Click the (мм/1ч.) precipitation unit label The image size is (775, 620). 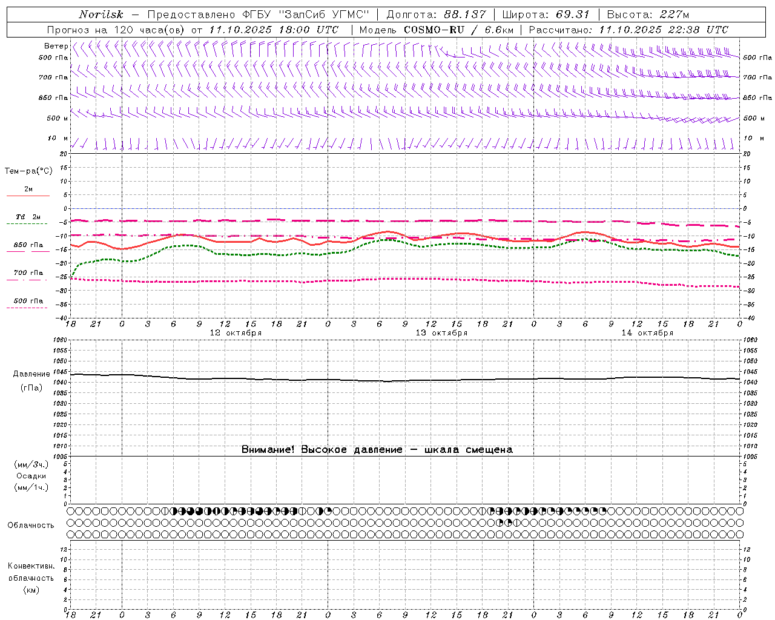(31, 487)
